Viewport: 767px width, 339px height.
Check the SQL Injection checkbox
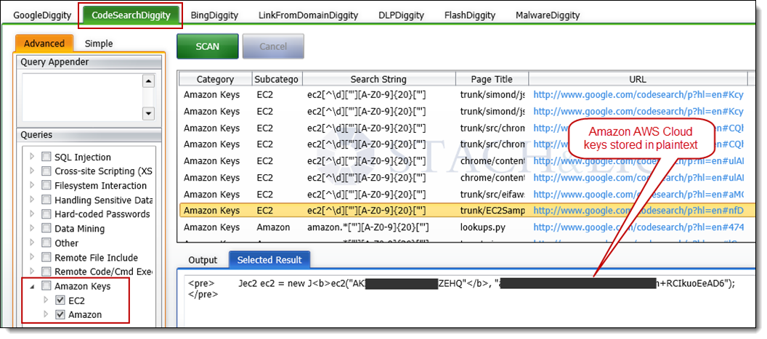point(46,157)
